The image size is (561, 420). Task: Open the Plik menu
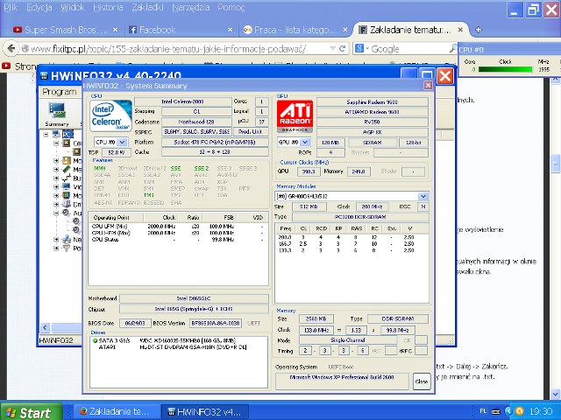(x=11, y=7)
